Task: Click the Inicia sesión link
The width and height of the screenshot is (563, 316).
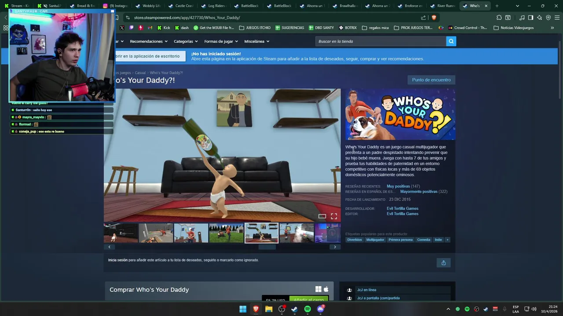Action: (118, 260)
